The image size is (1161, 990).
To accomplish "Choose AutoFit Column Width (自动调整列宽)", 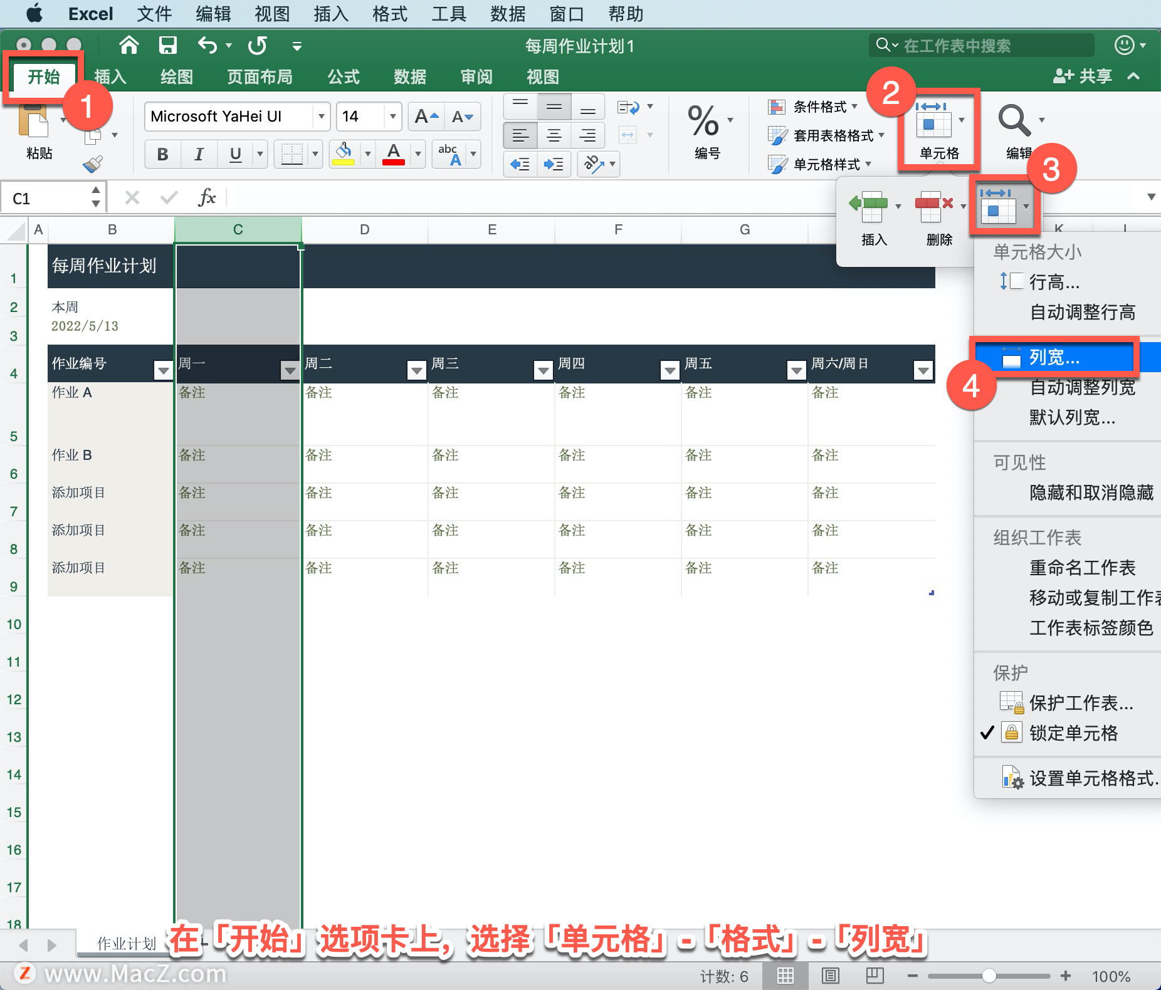I will (x=1082, y=387).
